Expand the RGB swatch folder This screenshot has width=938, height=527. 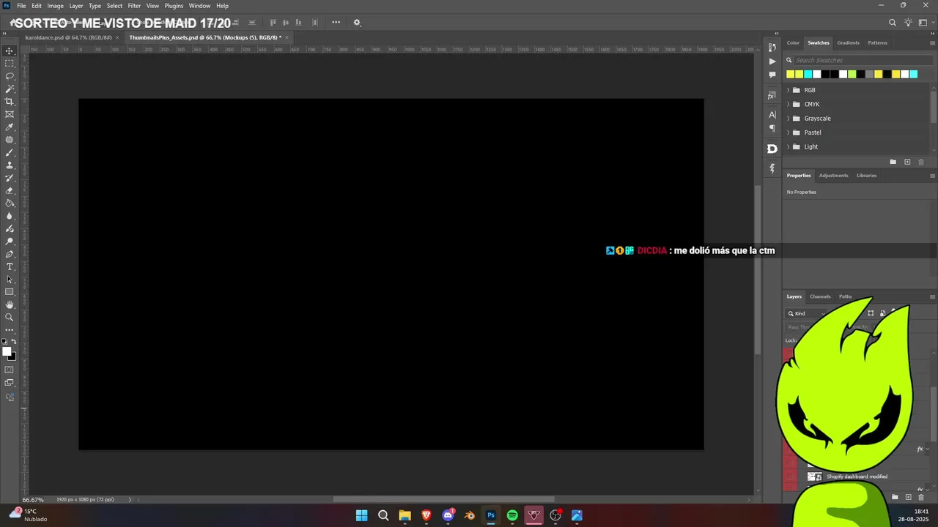[789, 90]
